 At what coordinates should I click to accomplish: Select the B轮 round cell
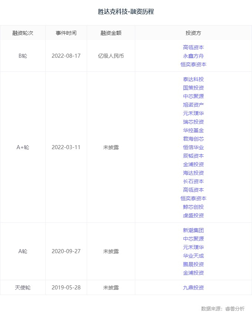pyautogui.click(x=23, y=56)
